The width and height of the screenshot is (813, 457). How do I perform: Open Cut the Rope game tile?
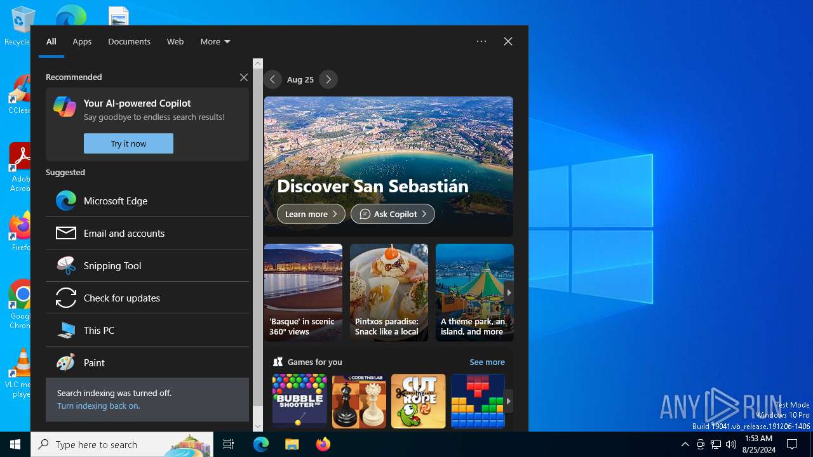click(419, 401)
